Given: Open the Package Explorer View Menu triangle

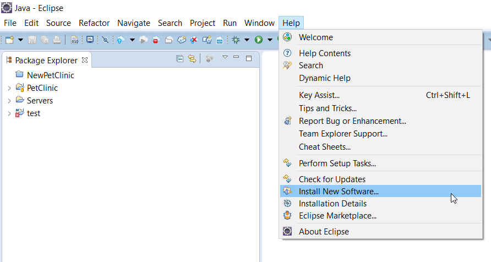Looking at the screenshot, I should [225, 57].
